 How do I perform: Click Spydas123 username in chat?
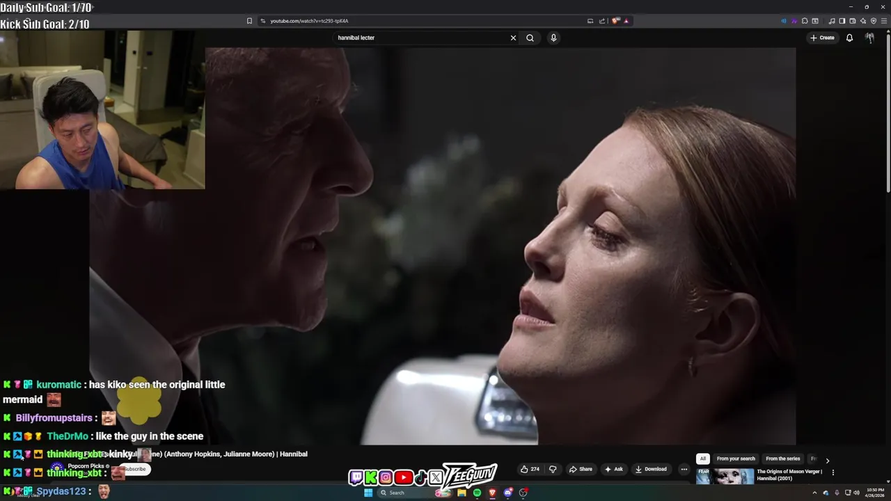coord(61,491)
